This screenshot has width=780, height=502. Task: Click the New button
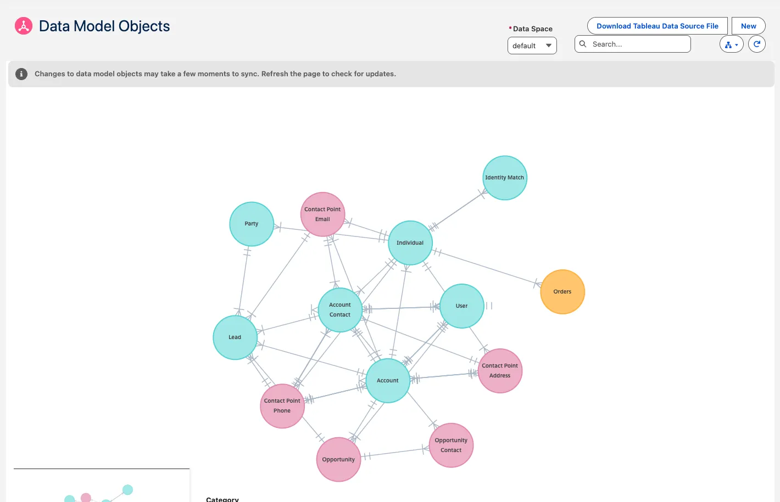[x=748, y=26]
